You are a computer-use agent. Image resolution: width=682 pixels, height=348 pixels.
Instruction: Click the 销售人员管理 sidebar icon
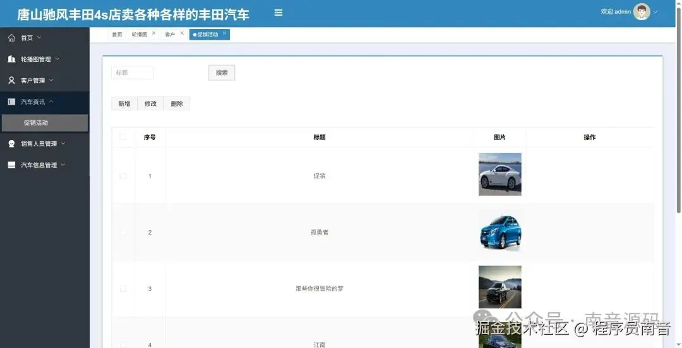point(12,144)
